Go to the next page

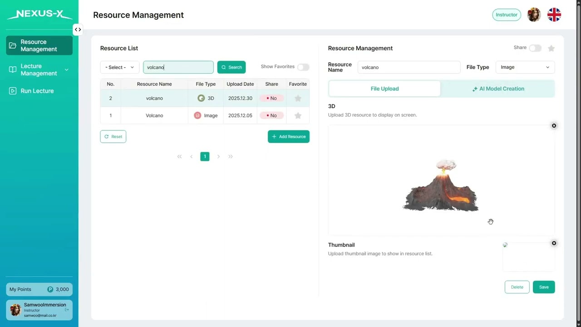coord(218,156)
